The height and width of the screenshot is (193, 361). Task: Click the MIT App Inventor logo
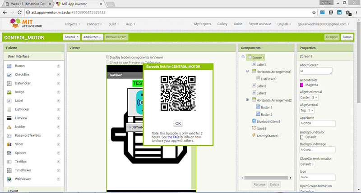tap(26, 23)
